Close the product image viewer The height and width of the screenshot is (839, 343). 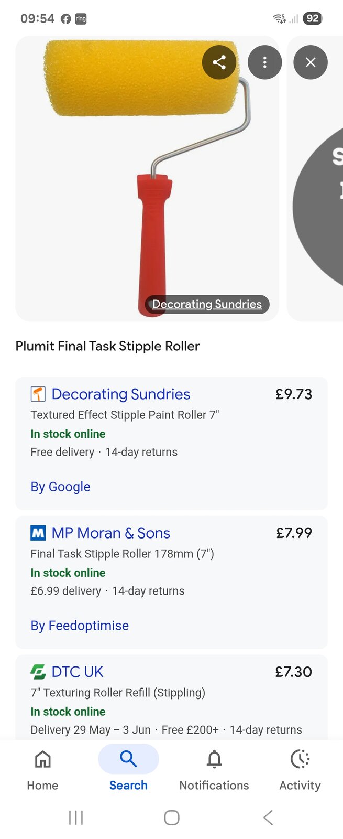(x=311, y=62)
